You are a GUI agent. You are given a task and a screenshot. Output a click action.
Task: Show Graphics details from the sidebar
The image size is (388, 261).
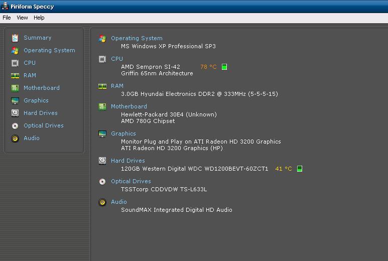[36, 100]
